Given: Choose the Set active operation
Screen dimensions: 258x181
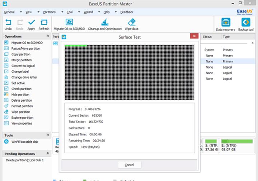Looking at the screenshot, I should coord(14,83).
